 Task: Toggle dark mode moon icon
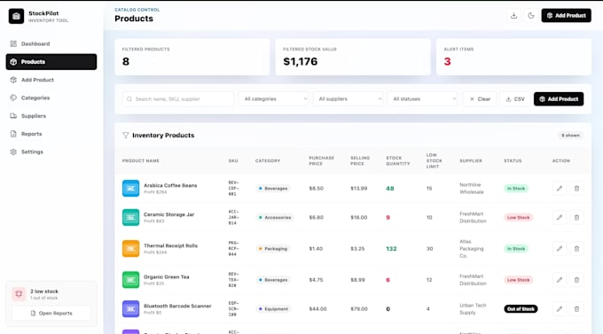click(531, 15)
